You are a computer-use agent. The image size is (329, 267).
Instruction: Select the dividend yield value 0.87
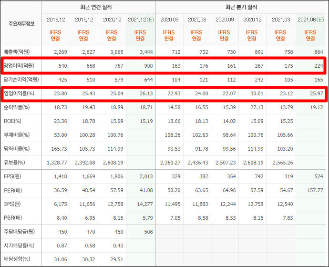pyautogui.click(x=62, y=246)
